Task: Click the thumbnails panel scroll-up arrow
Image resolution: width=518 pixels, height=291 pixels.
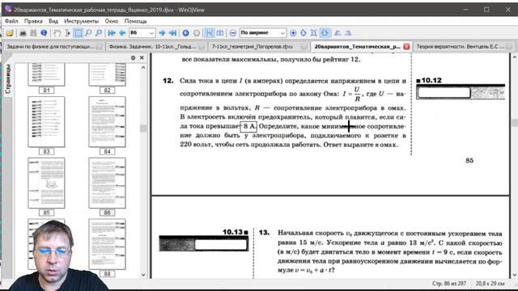Action: 143,68
